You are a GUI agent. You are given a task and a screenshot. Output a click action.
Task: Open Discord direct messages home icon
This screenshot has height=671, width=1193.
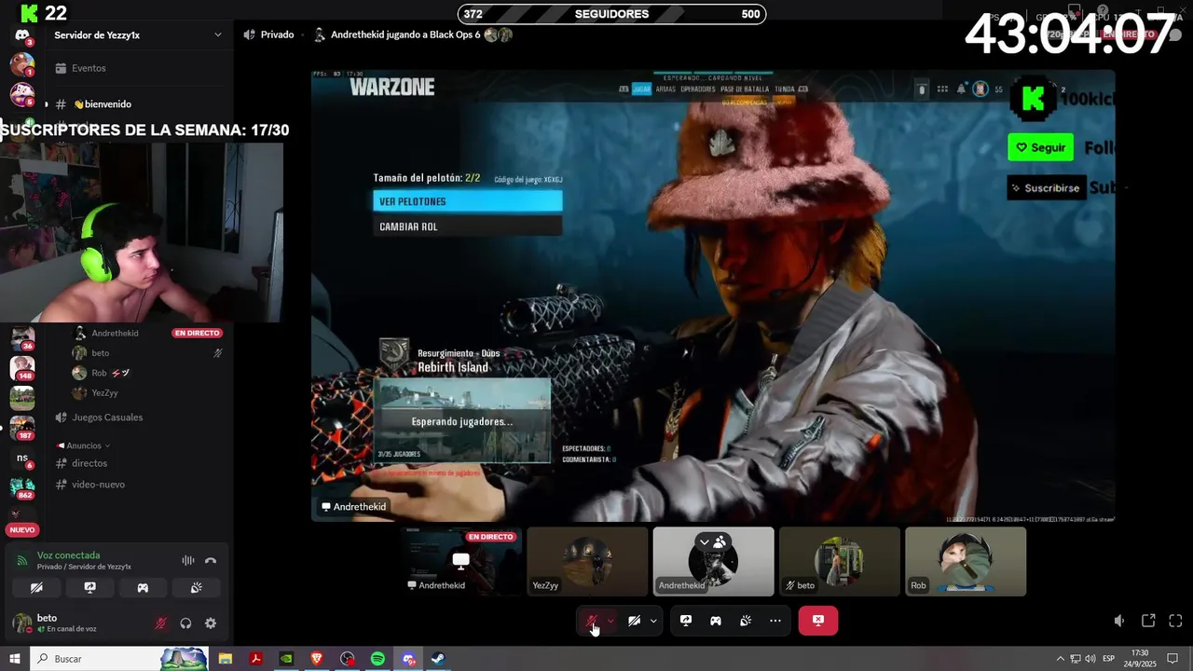point(22,35)
